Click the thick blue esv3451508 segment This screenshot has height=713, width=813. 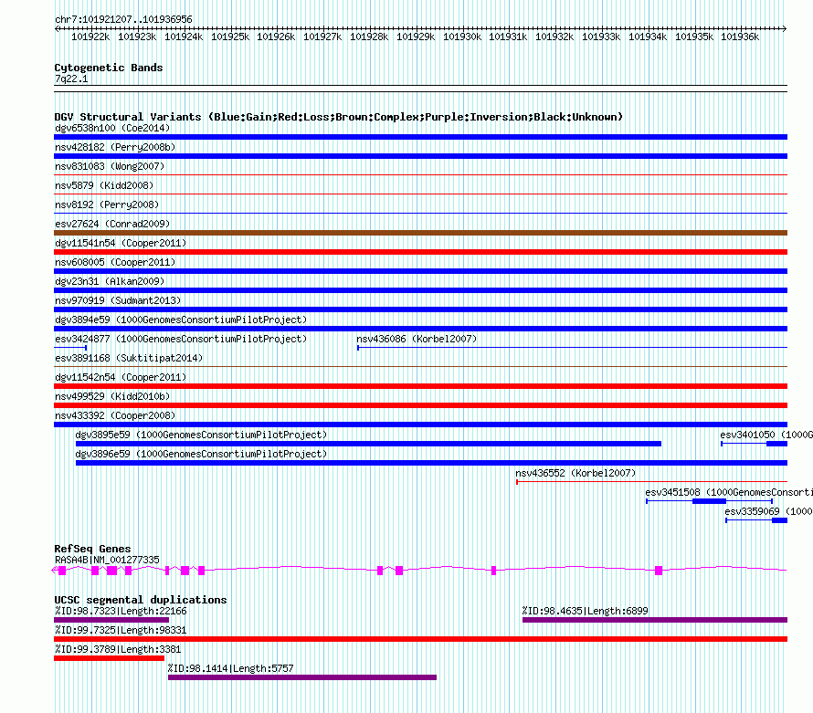point(709,501)
